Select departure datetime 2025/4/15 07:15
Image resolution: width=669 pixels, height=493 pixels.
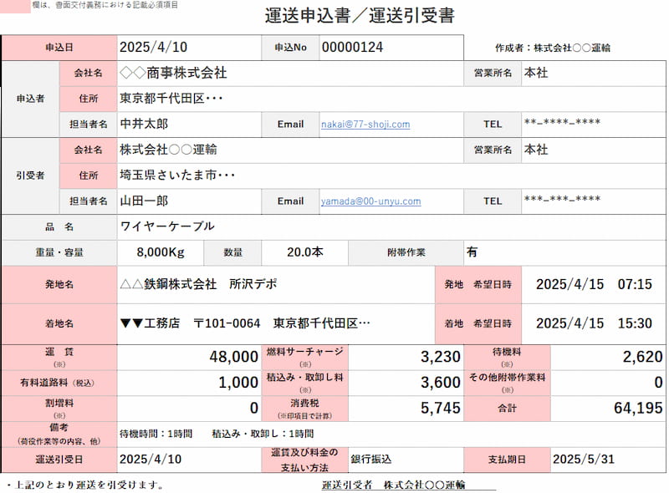coord(594,284)
